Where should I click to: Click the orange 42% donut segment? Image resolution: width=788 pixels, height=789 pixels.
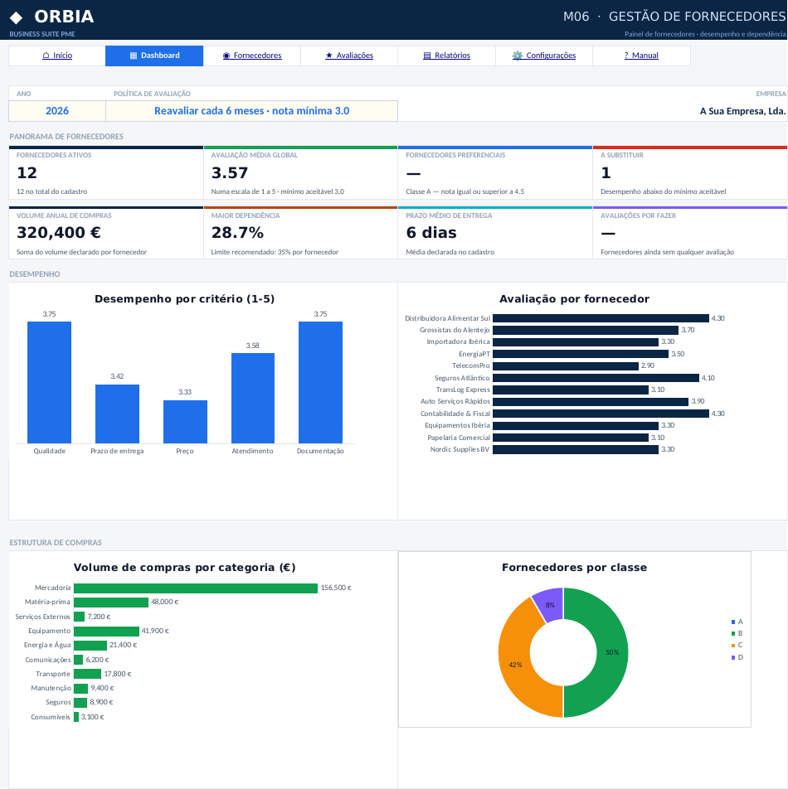(515, 665)
